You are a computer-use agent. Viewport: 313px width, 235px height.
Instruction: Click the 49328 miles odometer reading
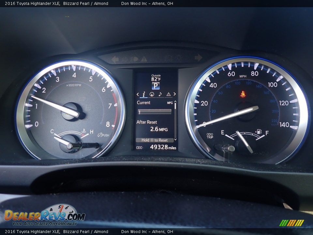pos(163,147)
